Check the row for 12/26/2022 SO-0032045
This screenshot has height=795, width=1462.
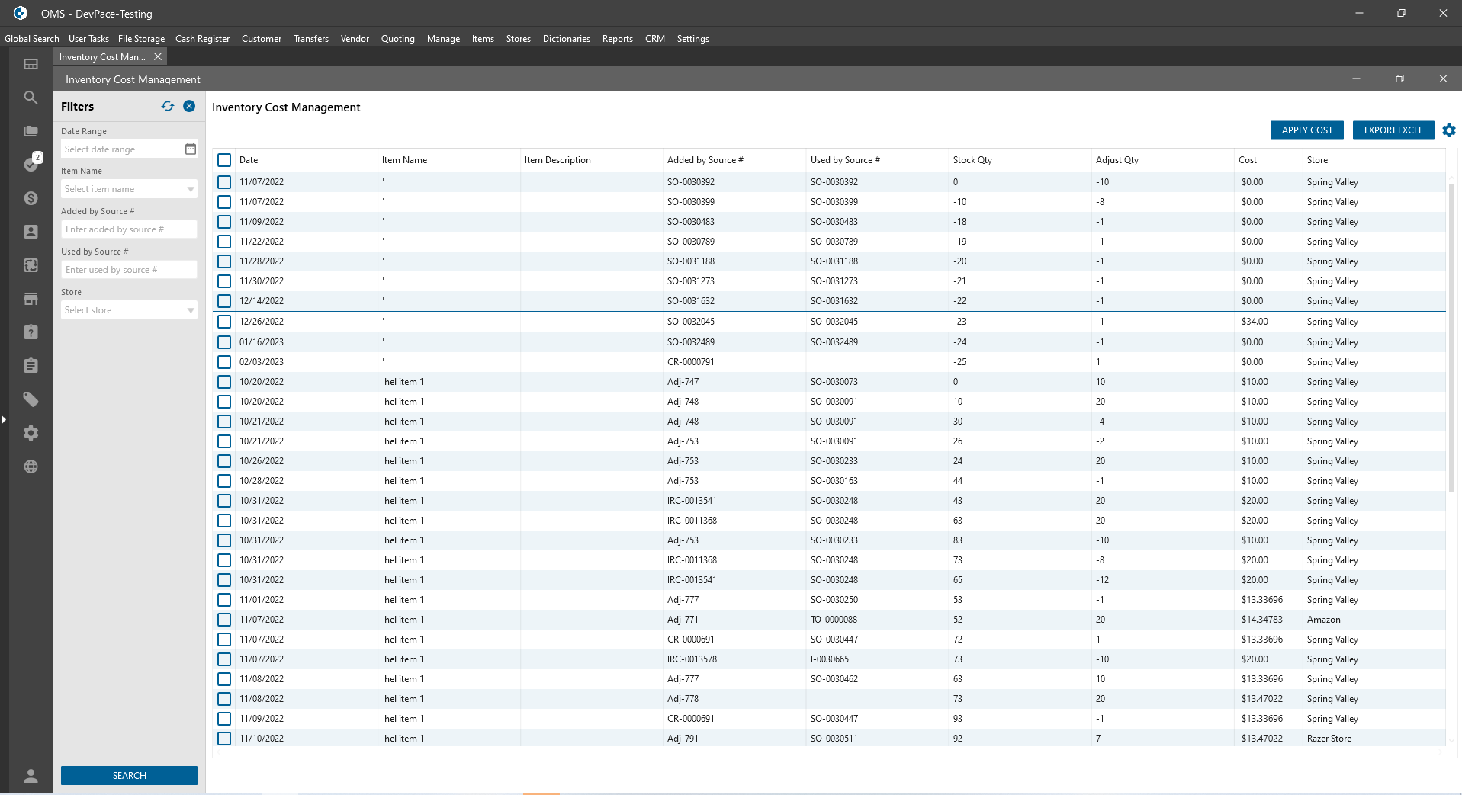tap(224, 322)
